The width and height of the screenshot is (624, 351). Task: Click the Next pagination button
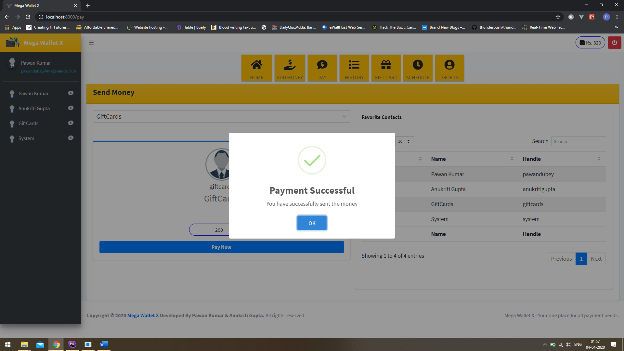[x=596, y=259]
